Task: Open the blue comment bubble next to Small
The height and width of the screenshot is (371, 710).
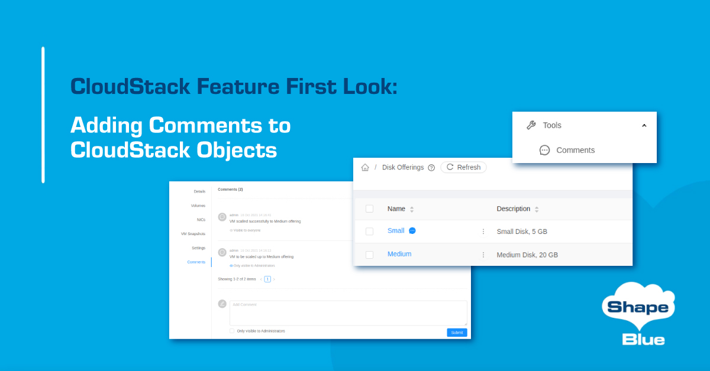Action: tap(412, 230)
